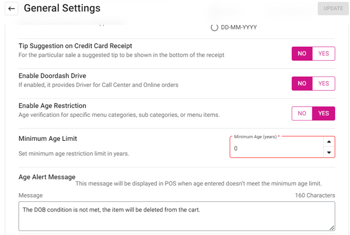Screen dimensions: 350x235
Task: Click the Tip Suggestion on Credit Card Receipt heading
Action: [x=75, y=46]
